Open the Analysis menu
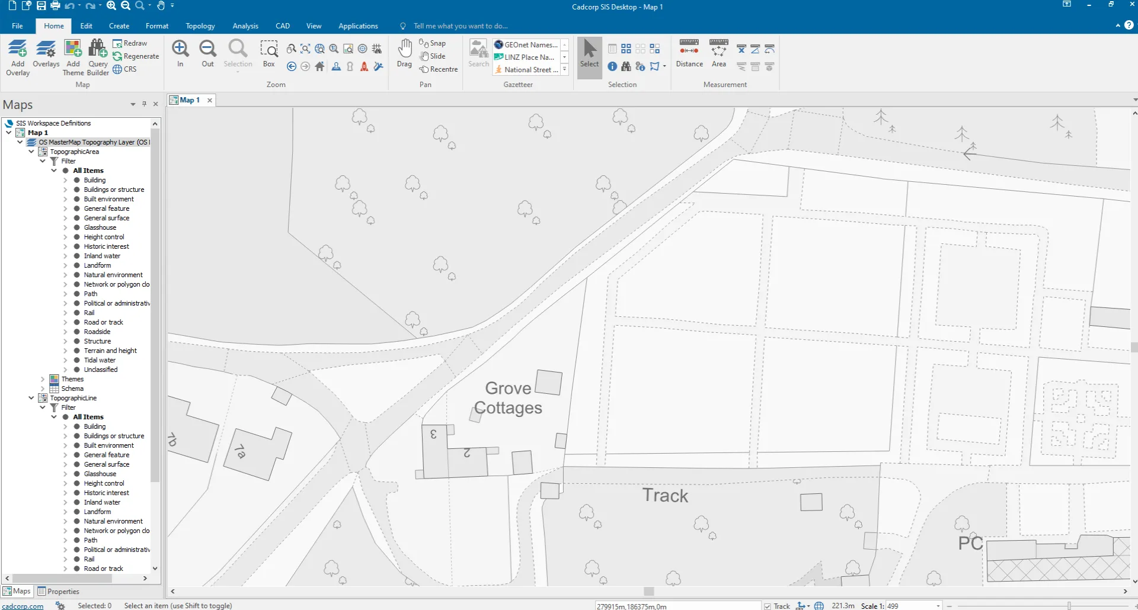 coord(245,25)
